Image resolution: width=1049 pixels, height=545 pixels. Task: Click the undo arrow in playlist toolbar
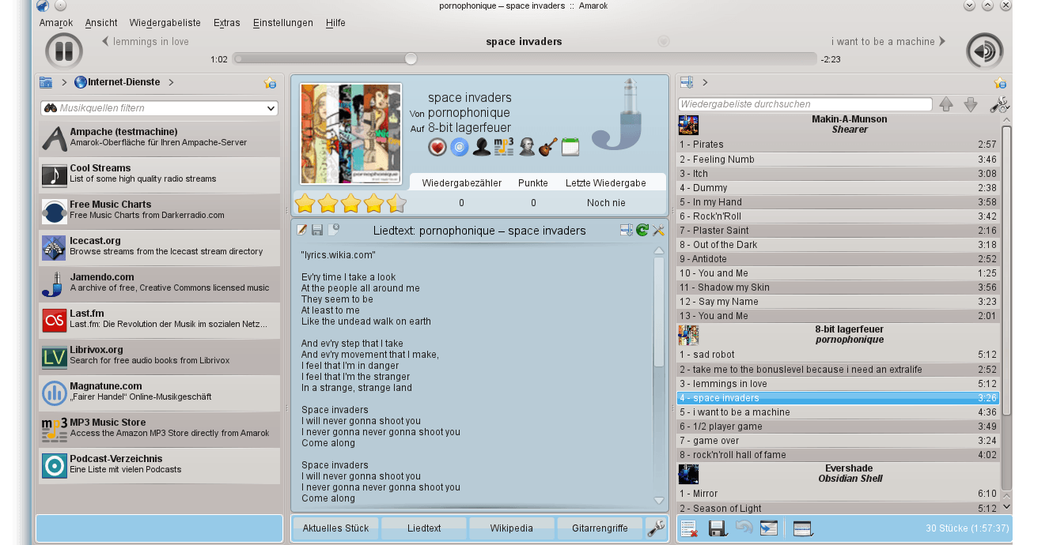pos(744,529)
